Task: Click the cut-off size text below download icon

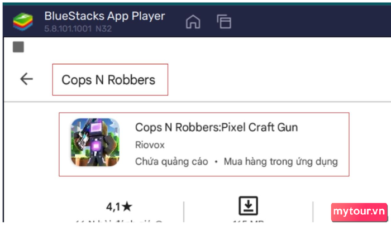Action: pyautogui.click(x=248, y=221)
